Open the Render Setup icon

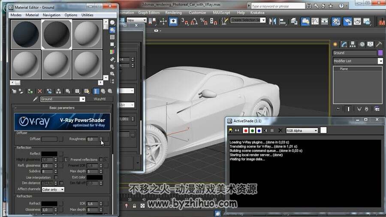[347, 21]
